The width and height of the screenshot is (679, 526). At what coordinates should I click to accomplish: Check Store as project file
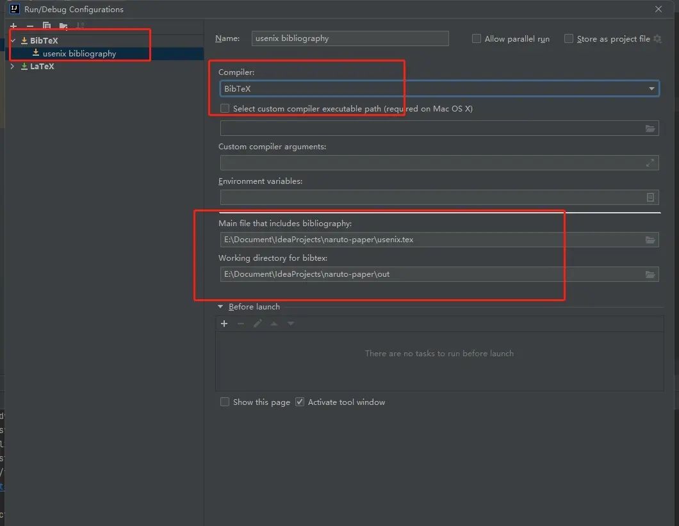tap(569, 38)
